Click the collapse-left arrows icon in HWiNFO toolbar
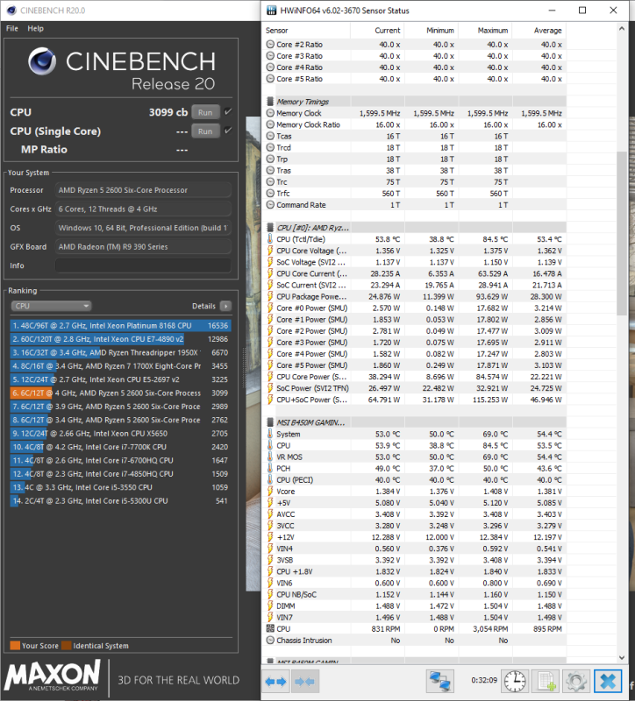The height and width of the screenshot is (701, 635). pyautogui.click(x=304, y=682)
